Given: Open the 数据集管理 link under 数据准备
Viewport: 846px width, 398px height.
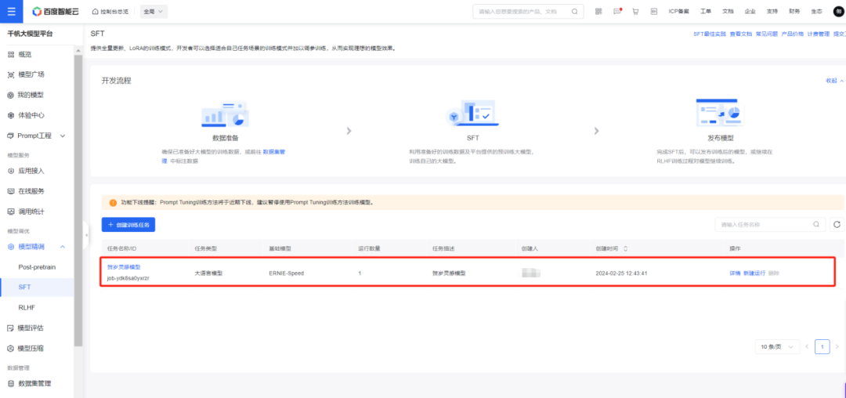Looking at the screenshot, I should tap(274, 152).
